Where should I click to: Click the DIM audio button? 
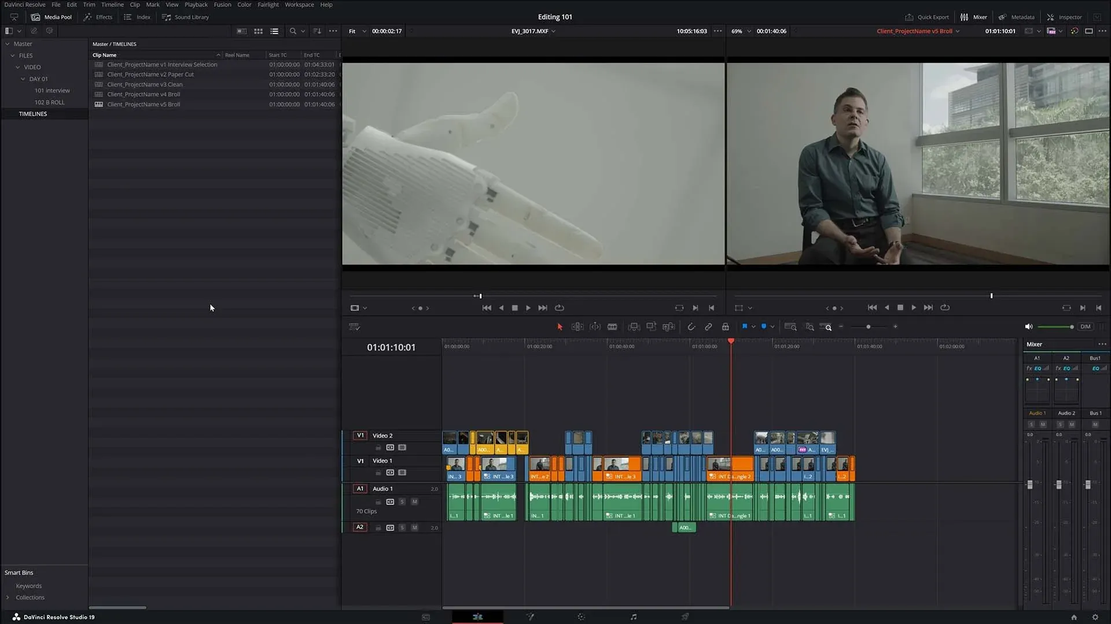(x=1086, y=327)
